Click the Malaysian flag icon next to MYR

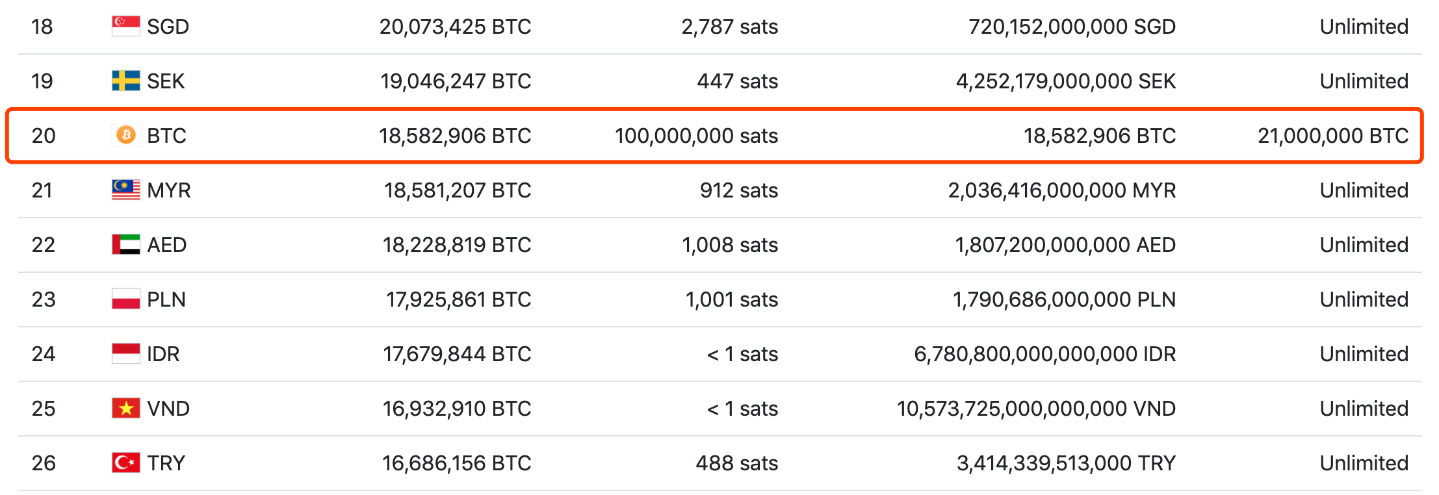pyautogui.click(x=125, y=190)
